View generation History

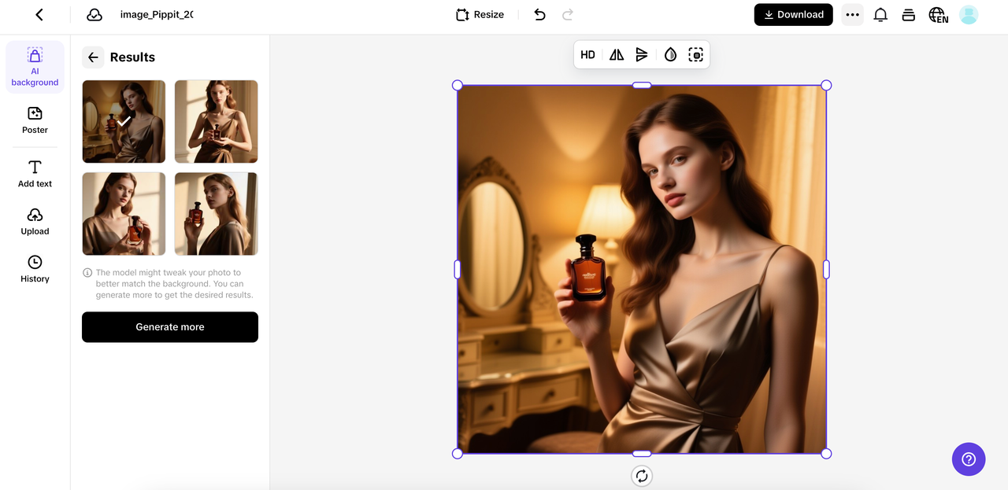35,268
